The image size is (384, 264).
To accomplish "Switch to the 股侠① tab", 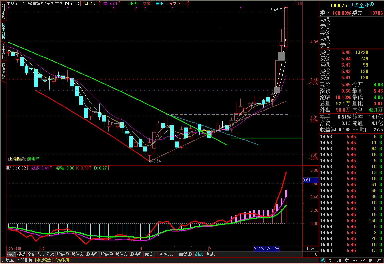I will [63, 254].
